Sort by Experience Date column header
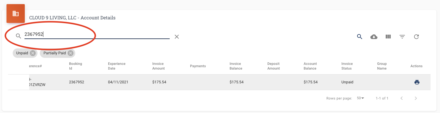Screen dimensions: 440x113 117,66
